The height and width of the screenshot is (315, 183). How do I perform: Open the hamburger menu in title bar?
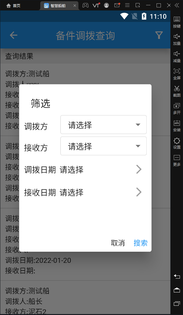pos(127,6)
